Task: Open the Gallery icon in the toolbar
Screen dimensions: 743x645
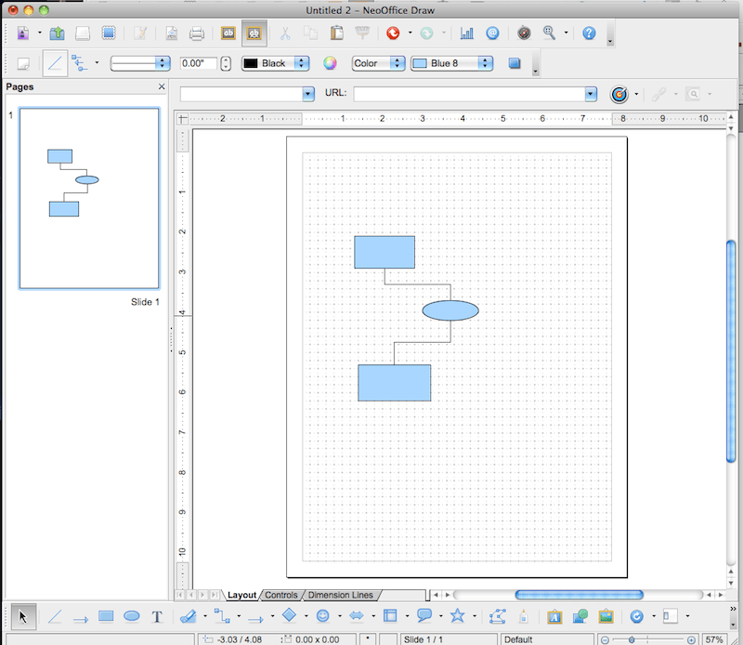Action: (x=606, y=616)
